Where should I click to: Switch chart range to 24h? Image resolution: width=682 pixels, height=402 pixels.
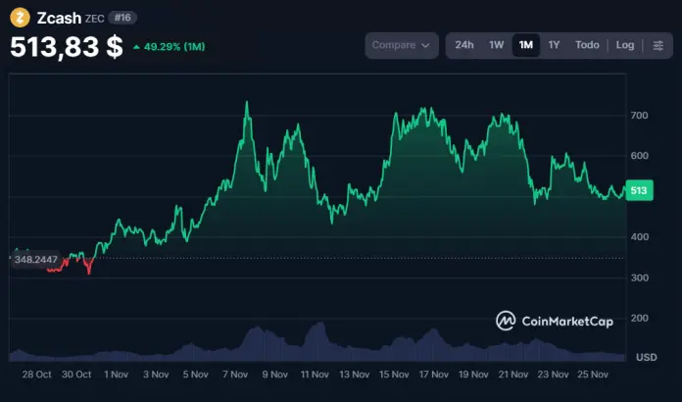coord(464,45)
